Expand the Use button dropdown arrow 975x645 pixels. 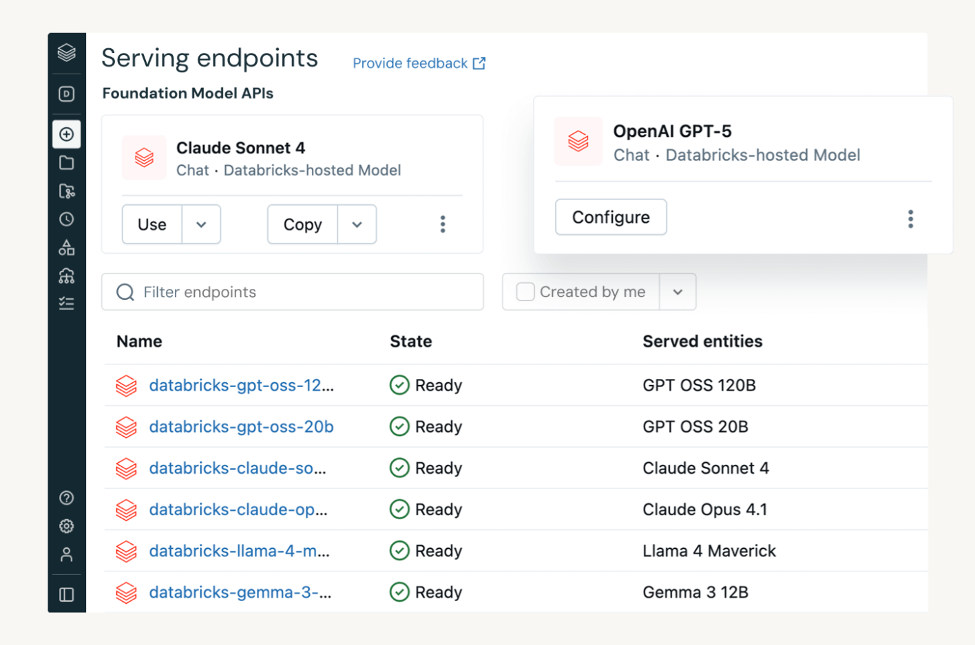pyautogui.click(x=201, y=225)
